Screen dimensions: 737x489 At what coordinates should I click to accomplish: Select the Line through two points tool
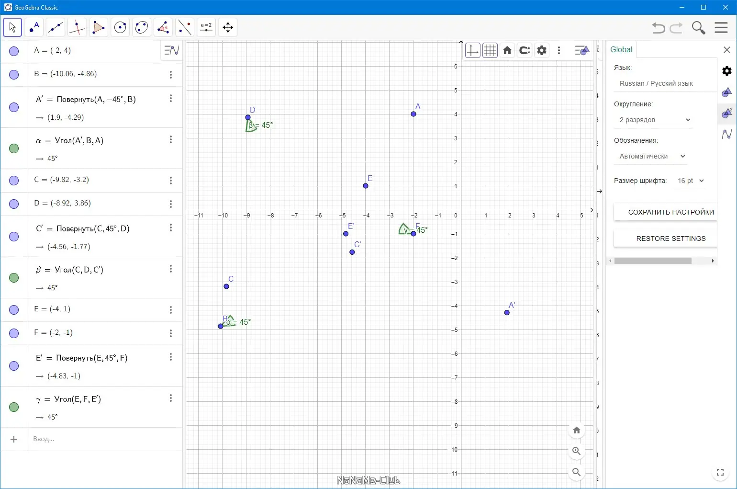[x=56, y=27]
